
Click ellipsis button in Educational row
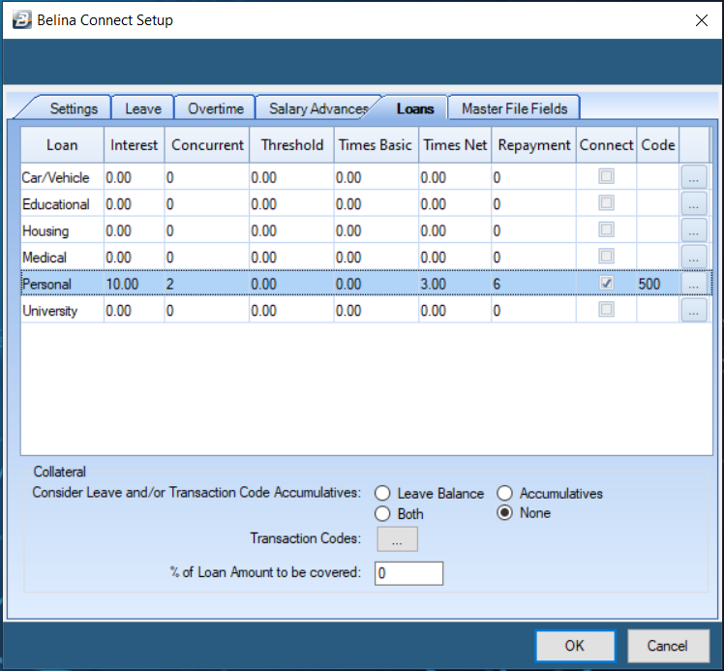click(x=694, y=203)
